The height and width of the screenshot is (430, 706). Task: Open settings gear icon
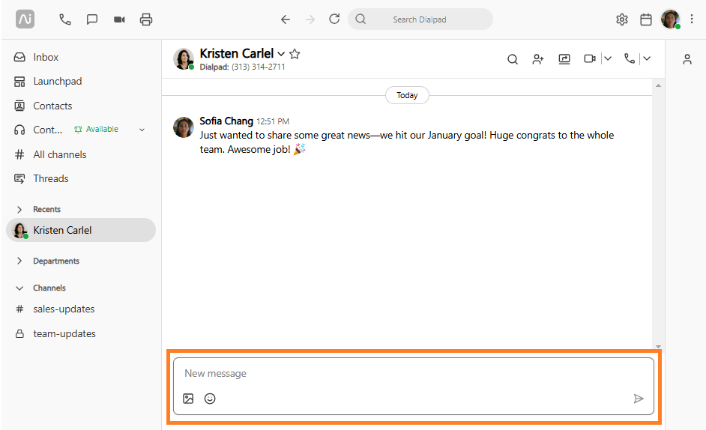coord(622,19)
